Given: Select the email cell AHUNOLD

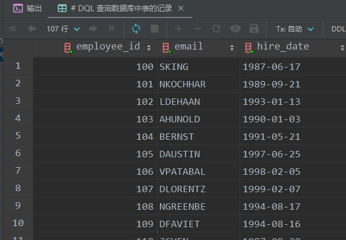Looking at the screenshot, I should pyautogui.click(x=198, y=119).
